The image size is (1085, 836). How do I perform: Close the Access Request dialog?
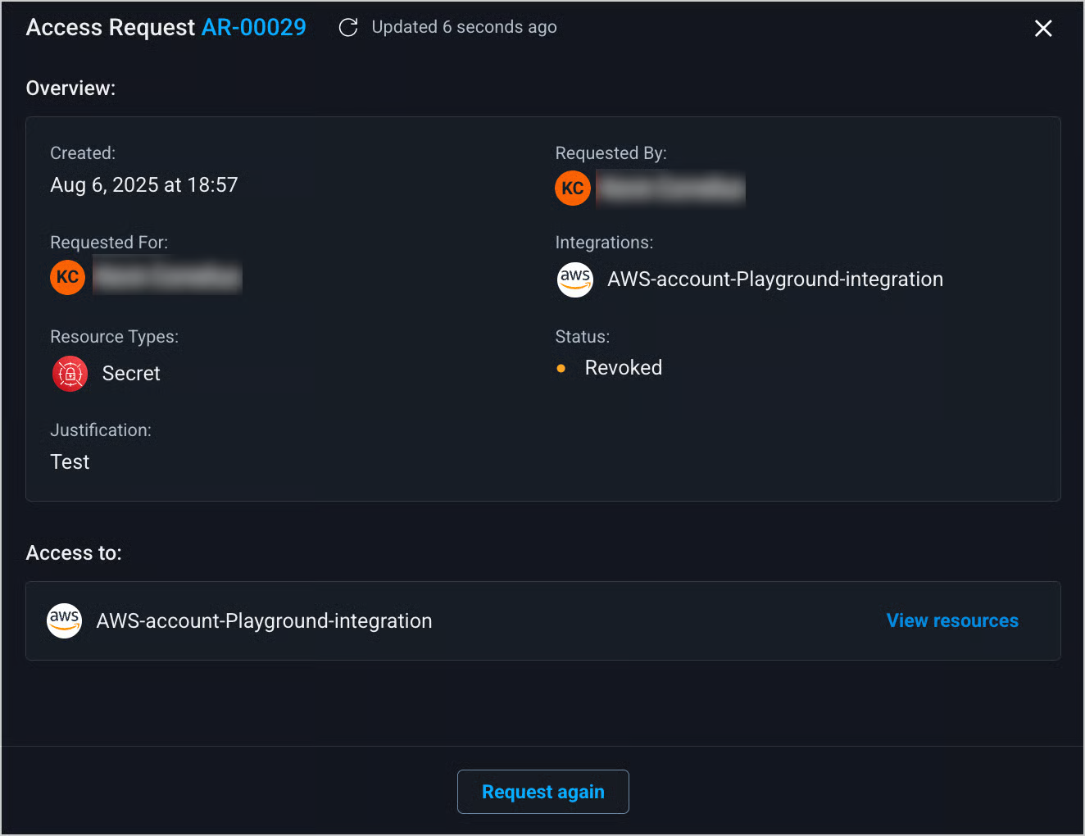coord(1043,29)
